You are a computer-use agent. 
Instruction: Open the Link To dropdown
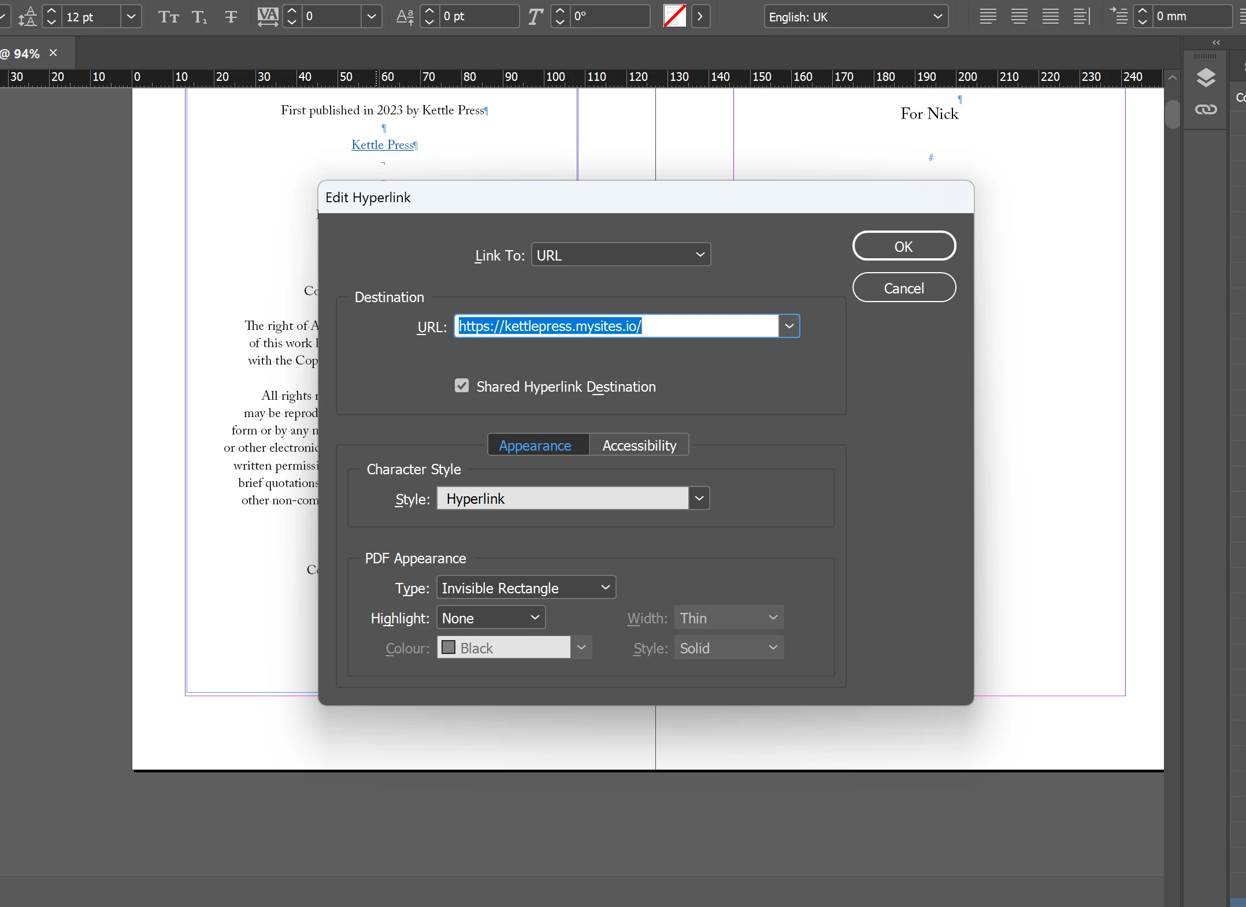(x=621, y=255)
